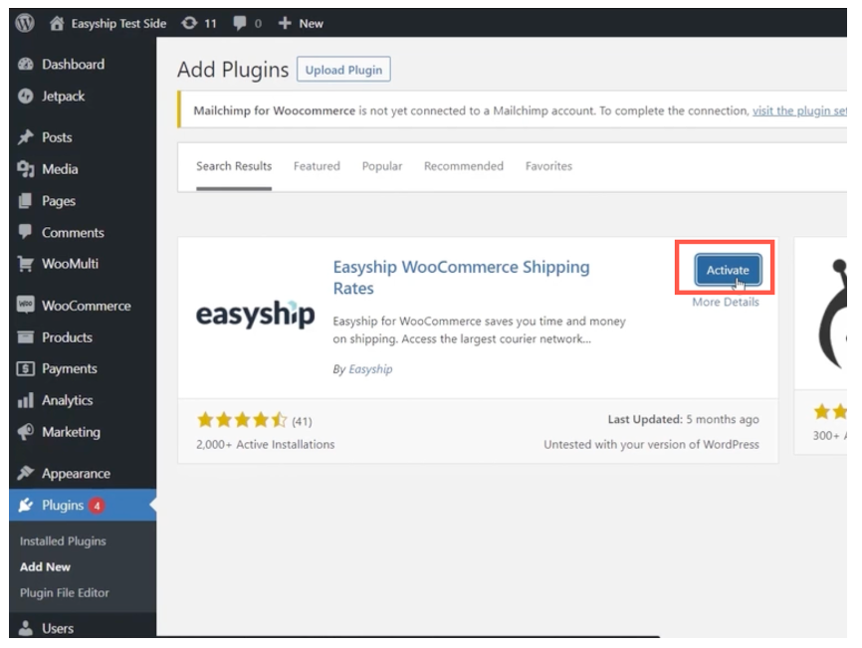Click the second plugin's black logo thumbnail
Screen dimensions: 862x648
[x=833, y=314]
